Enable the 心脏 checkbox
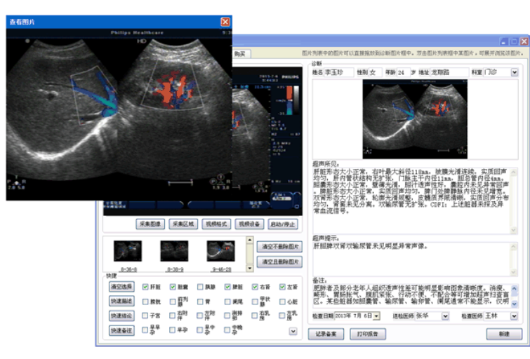This screenshot has height=359, width=530. [282, 302]
